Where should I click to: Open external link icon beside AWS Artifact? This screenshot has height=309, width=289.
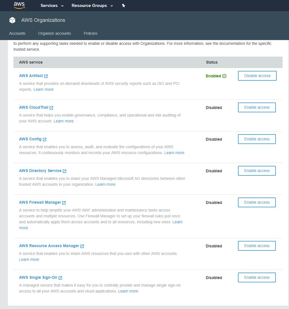tap(46, 76)
